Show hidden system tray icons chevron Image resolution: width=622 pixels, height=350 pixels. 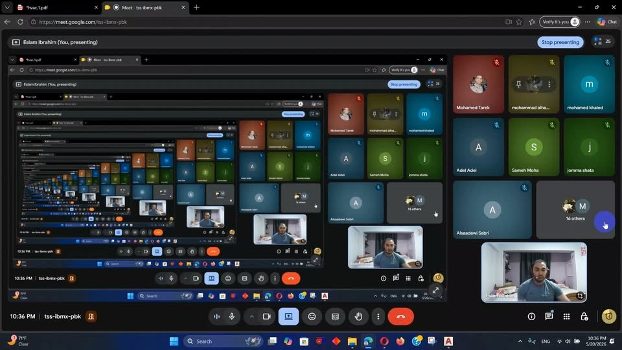click(520, 342)
